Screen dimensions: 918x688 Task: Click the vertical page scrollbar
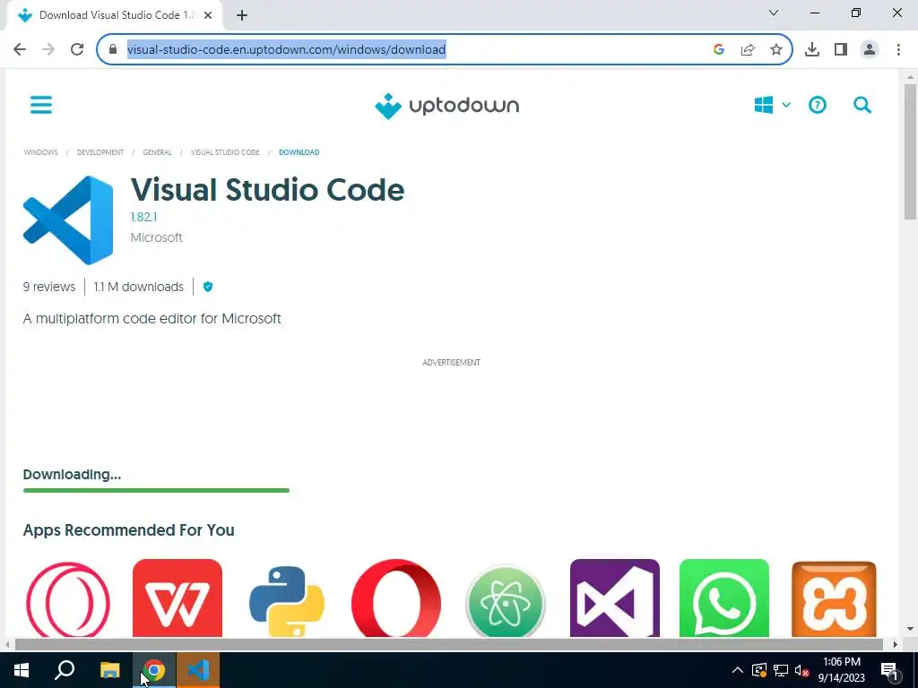tap(910, 152)
